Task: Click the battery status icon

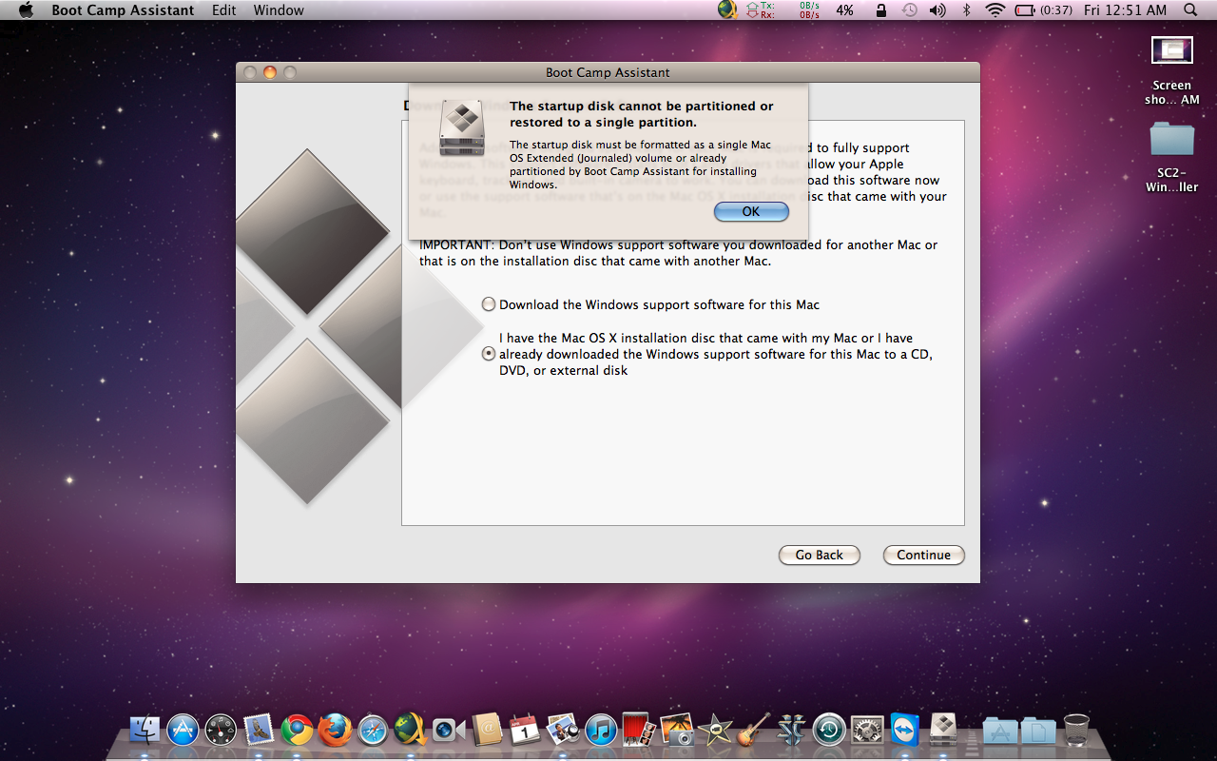Action: (x=1025, y=10)
